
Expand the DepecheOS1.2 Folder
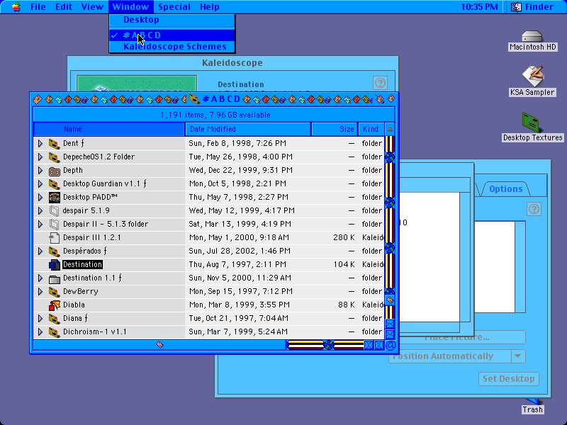[40, 157]
